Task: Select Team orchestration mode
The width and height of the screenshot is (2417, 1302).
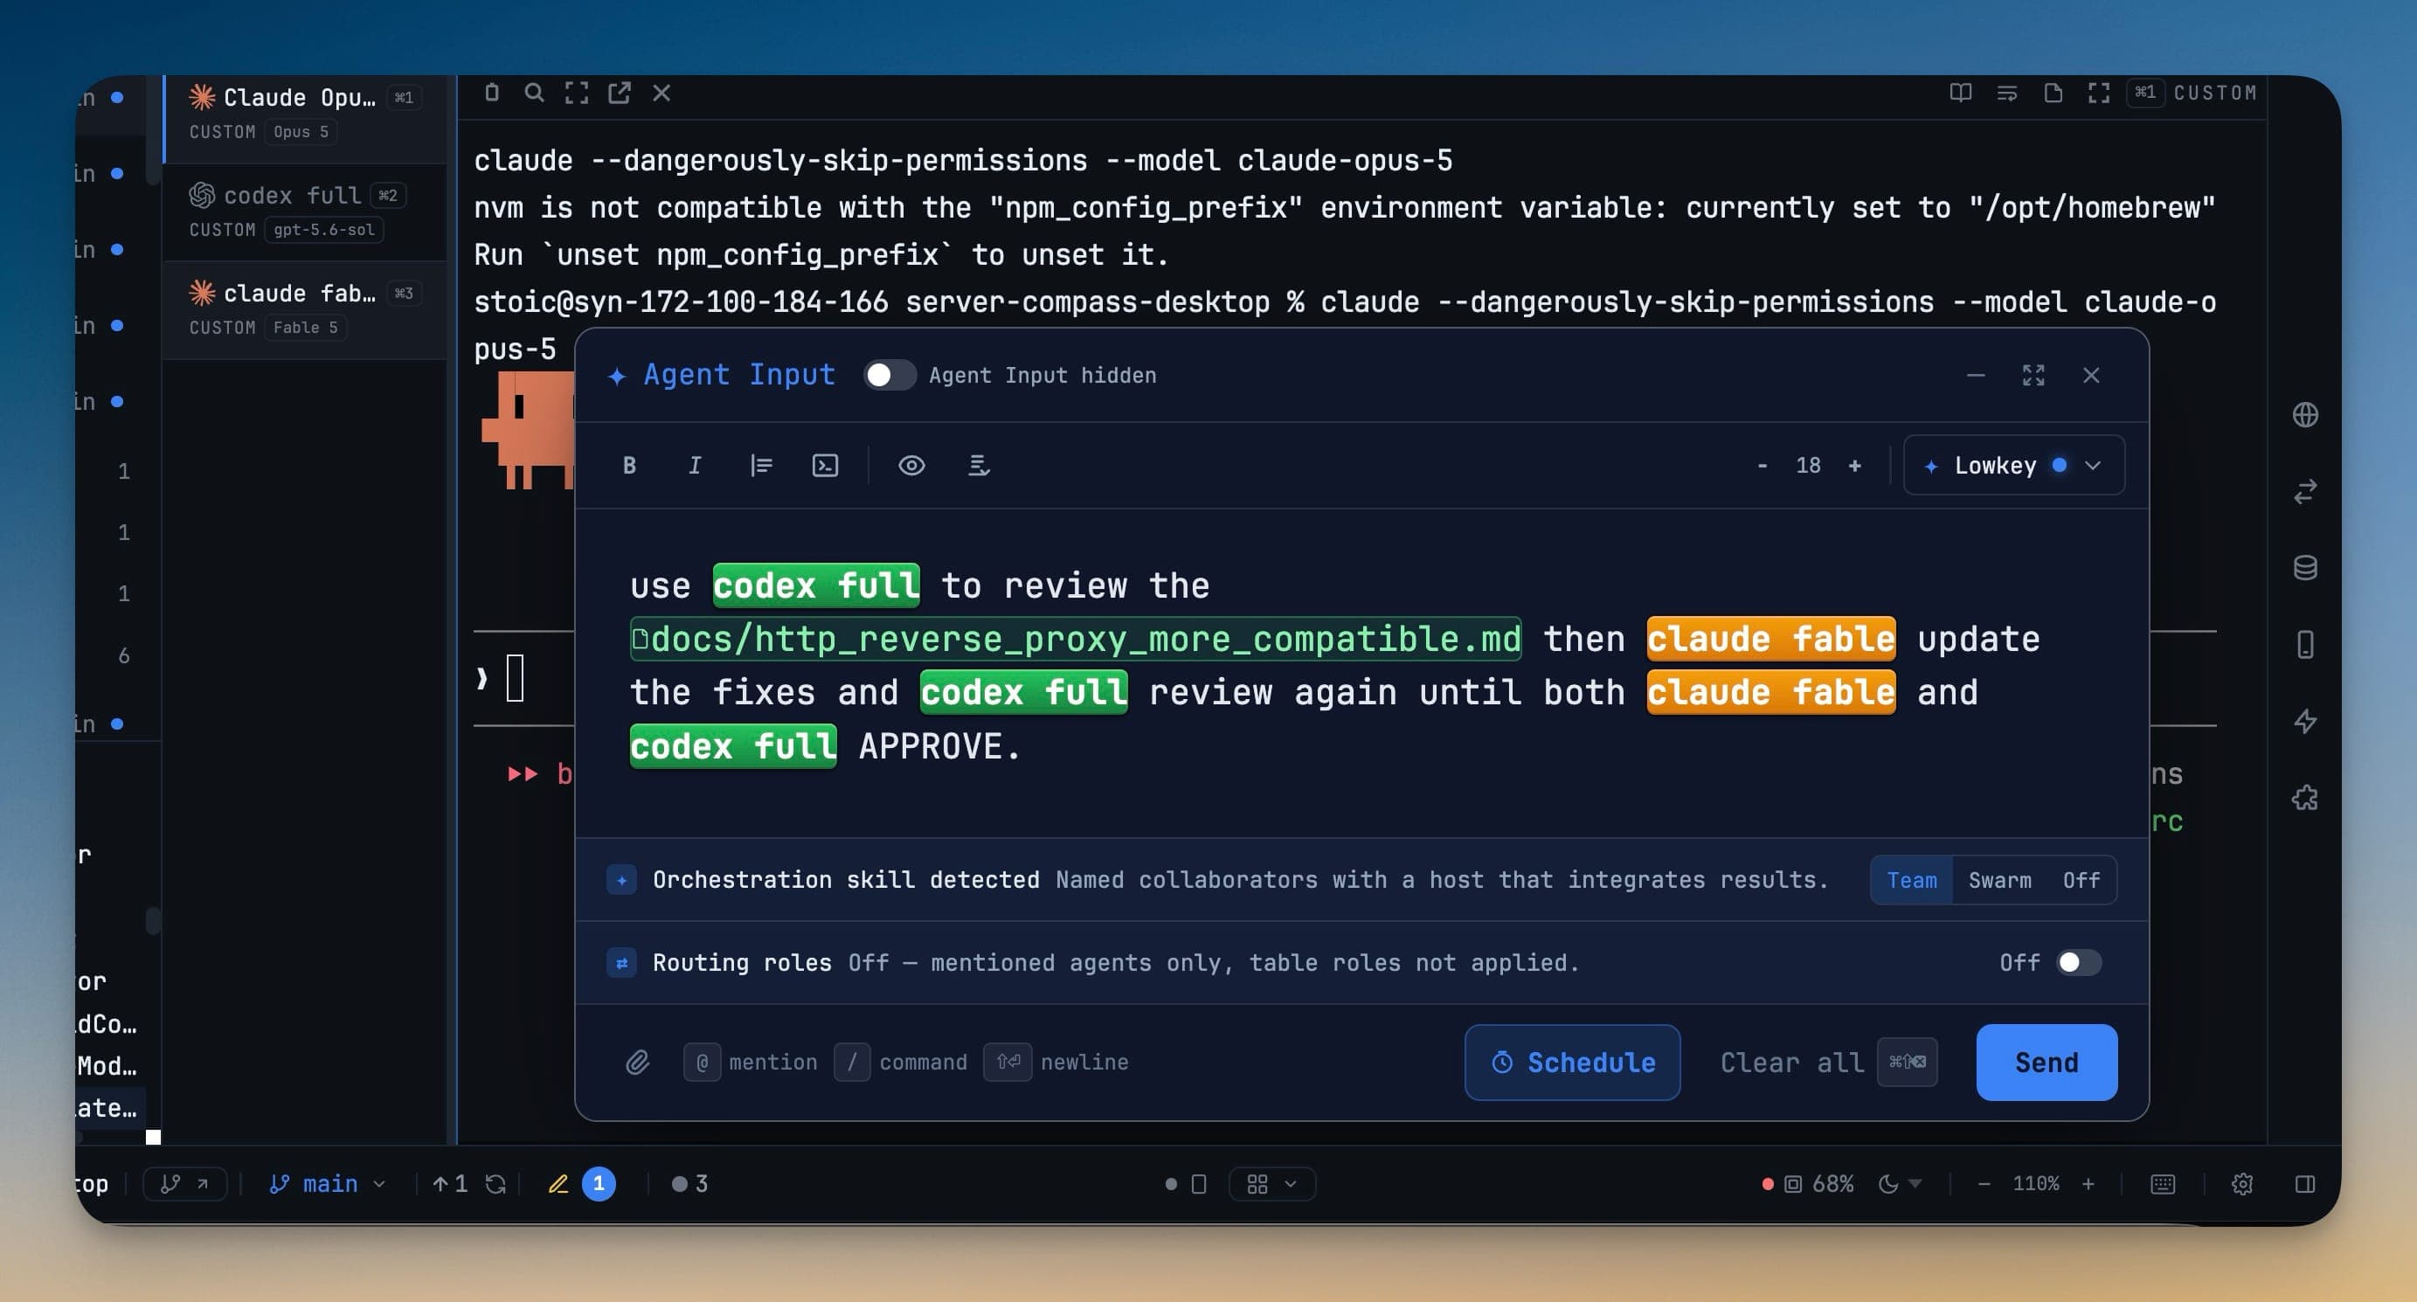Action: pos(1911,880)
